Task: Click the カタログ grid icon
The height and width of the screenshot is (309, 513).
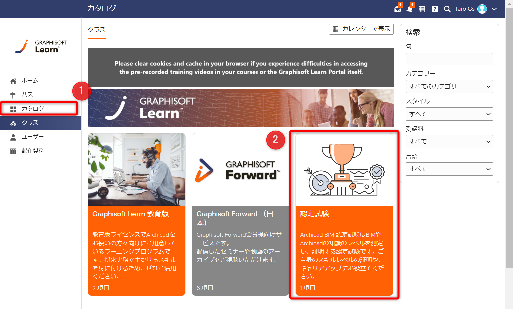Action: [13, 109]
